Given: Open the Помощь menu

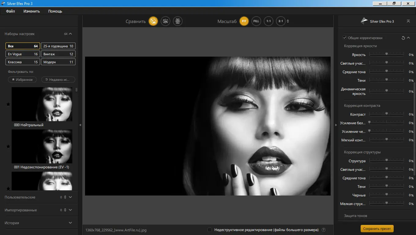Looking at the screenshot, I should click(55, 11).
